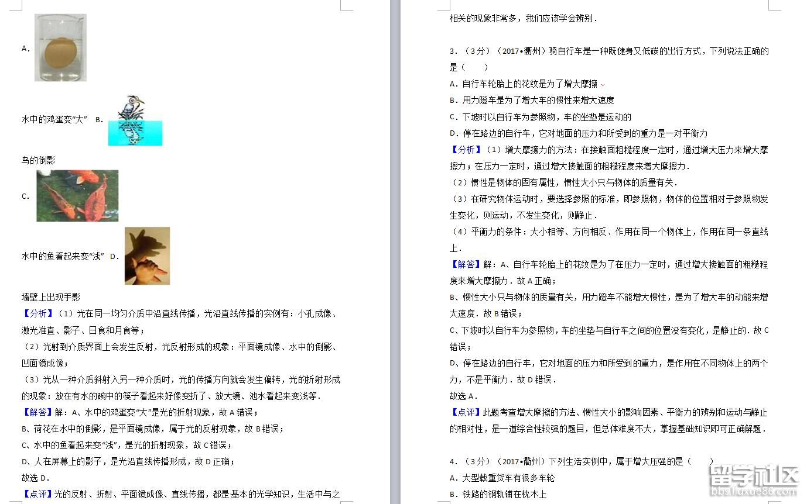Click the 故选 A. answer line
Screen dimensions: 807x504
(464, 396)
